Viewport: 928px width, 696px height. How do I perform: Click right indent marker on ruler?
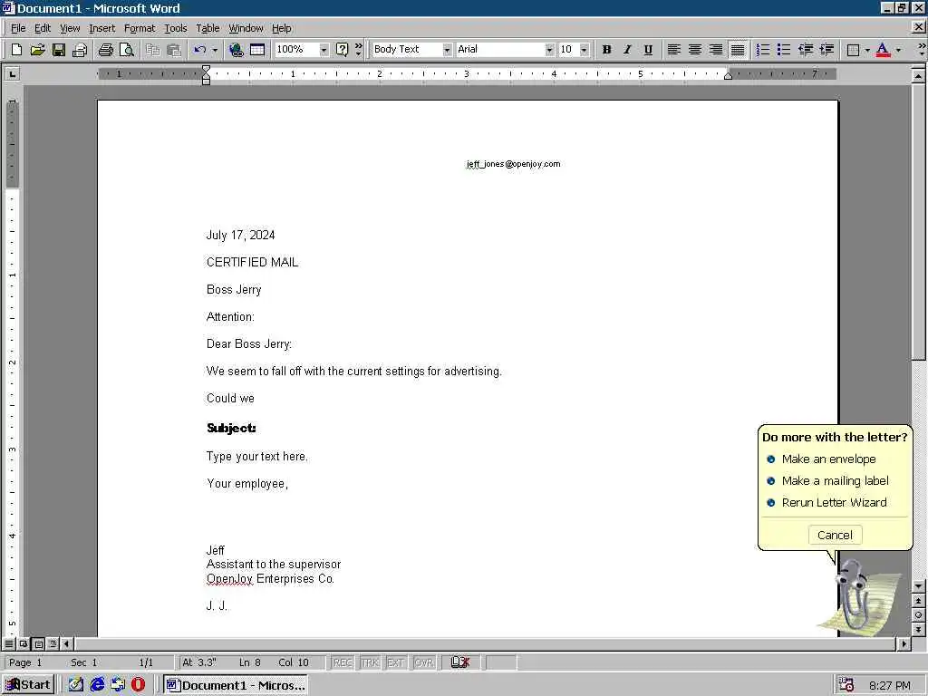click(729, 75)
